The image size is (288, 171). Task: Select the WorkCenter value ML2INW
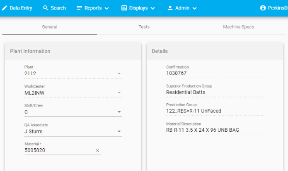(34, 93)
